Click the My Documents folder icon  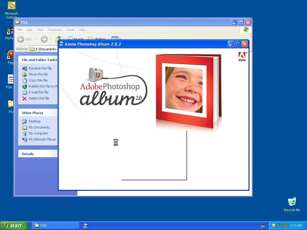25,128
